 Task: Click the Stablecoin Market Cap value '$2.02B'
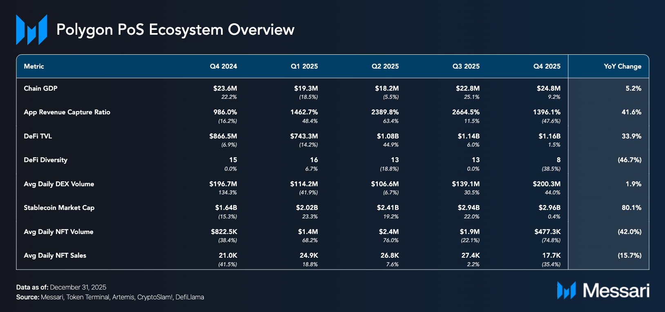tap(307, 207)
